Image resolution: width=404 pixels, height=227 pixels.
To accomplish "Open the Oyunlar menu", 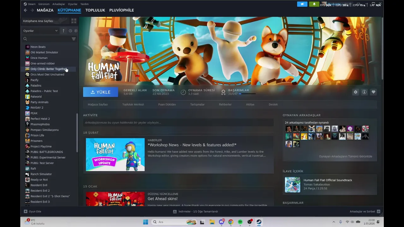I will (73, 4).
